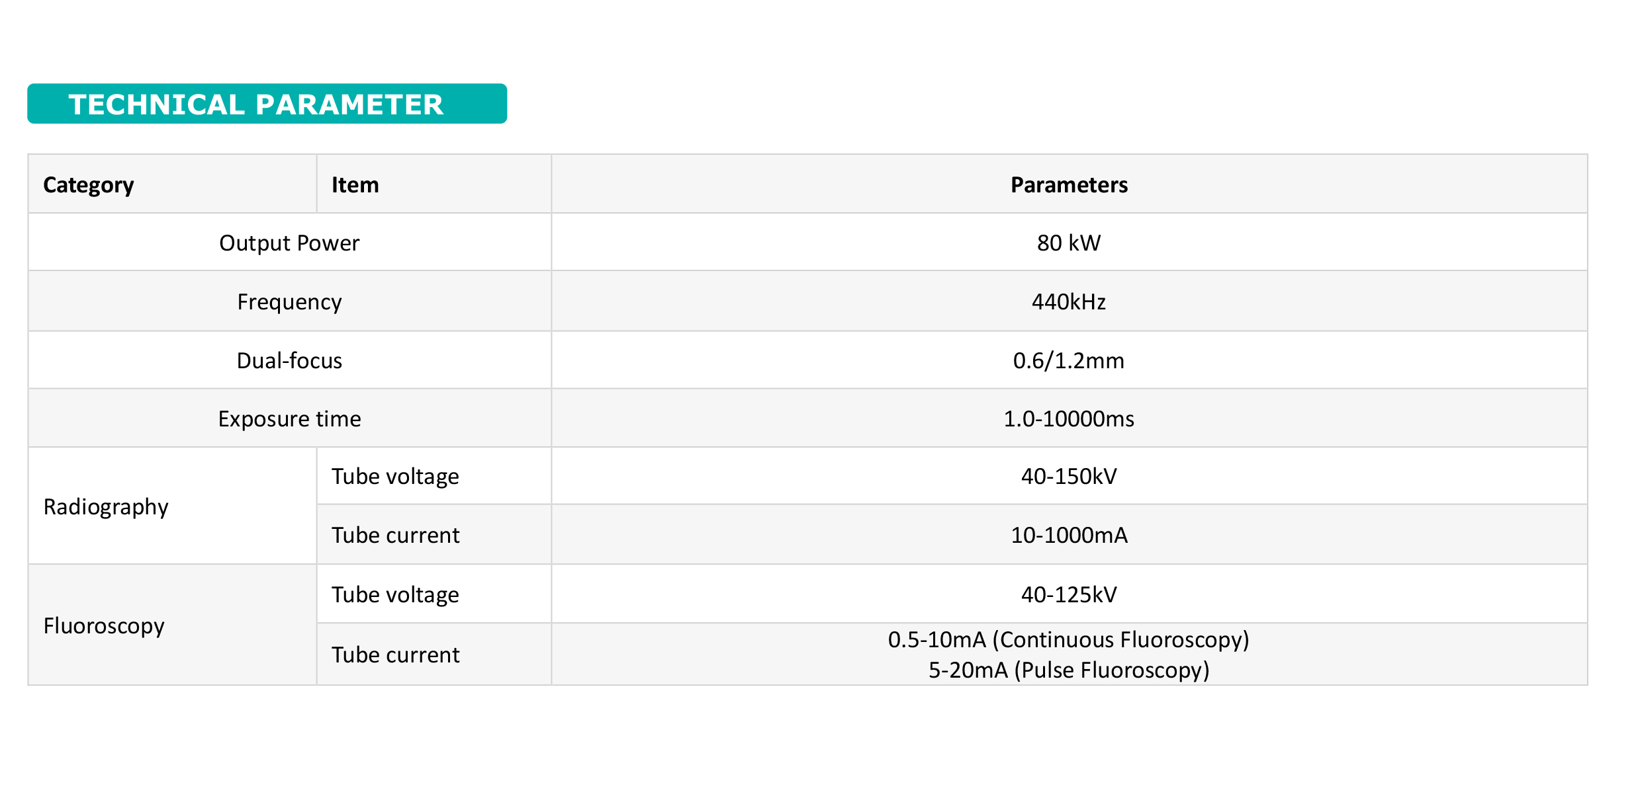1642x796 pixels.
Task: Select the Radiography category cell
Action: tap(173, 506)
